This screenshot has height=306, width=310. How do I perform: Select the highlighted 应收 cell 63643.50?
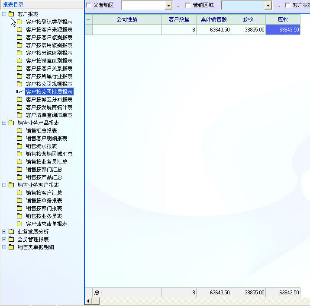(x=283, y=30)
